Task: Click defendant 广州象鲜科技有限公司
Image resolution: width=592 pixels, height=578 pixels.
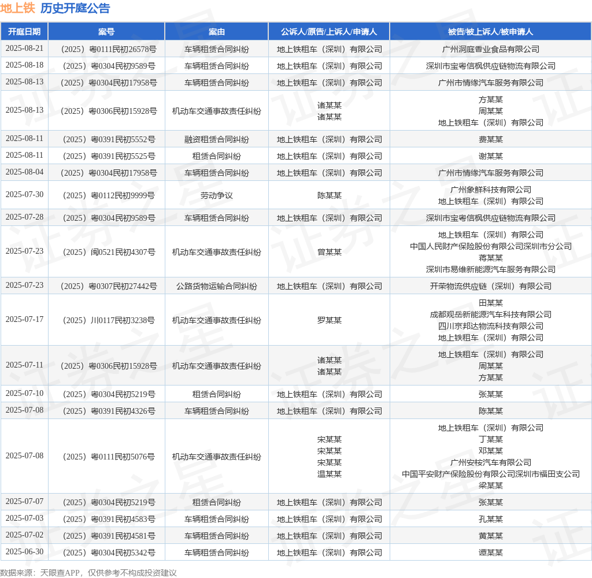Action: [x=490, y=190]
